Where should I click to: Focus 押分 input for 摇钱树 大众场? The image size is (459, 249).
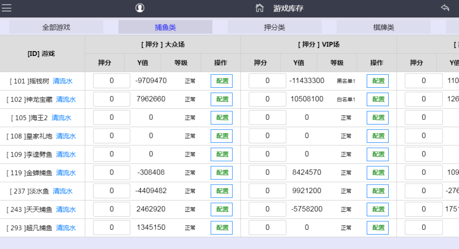tap(112, 81)
